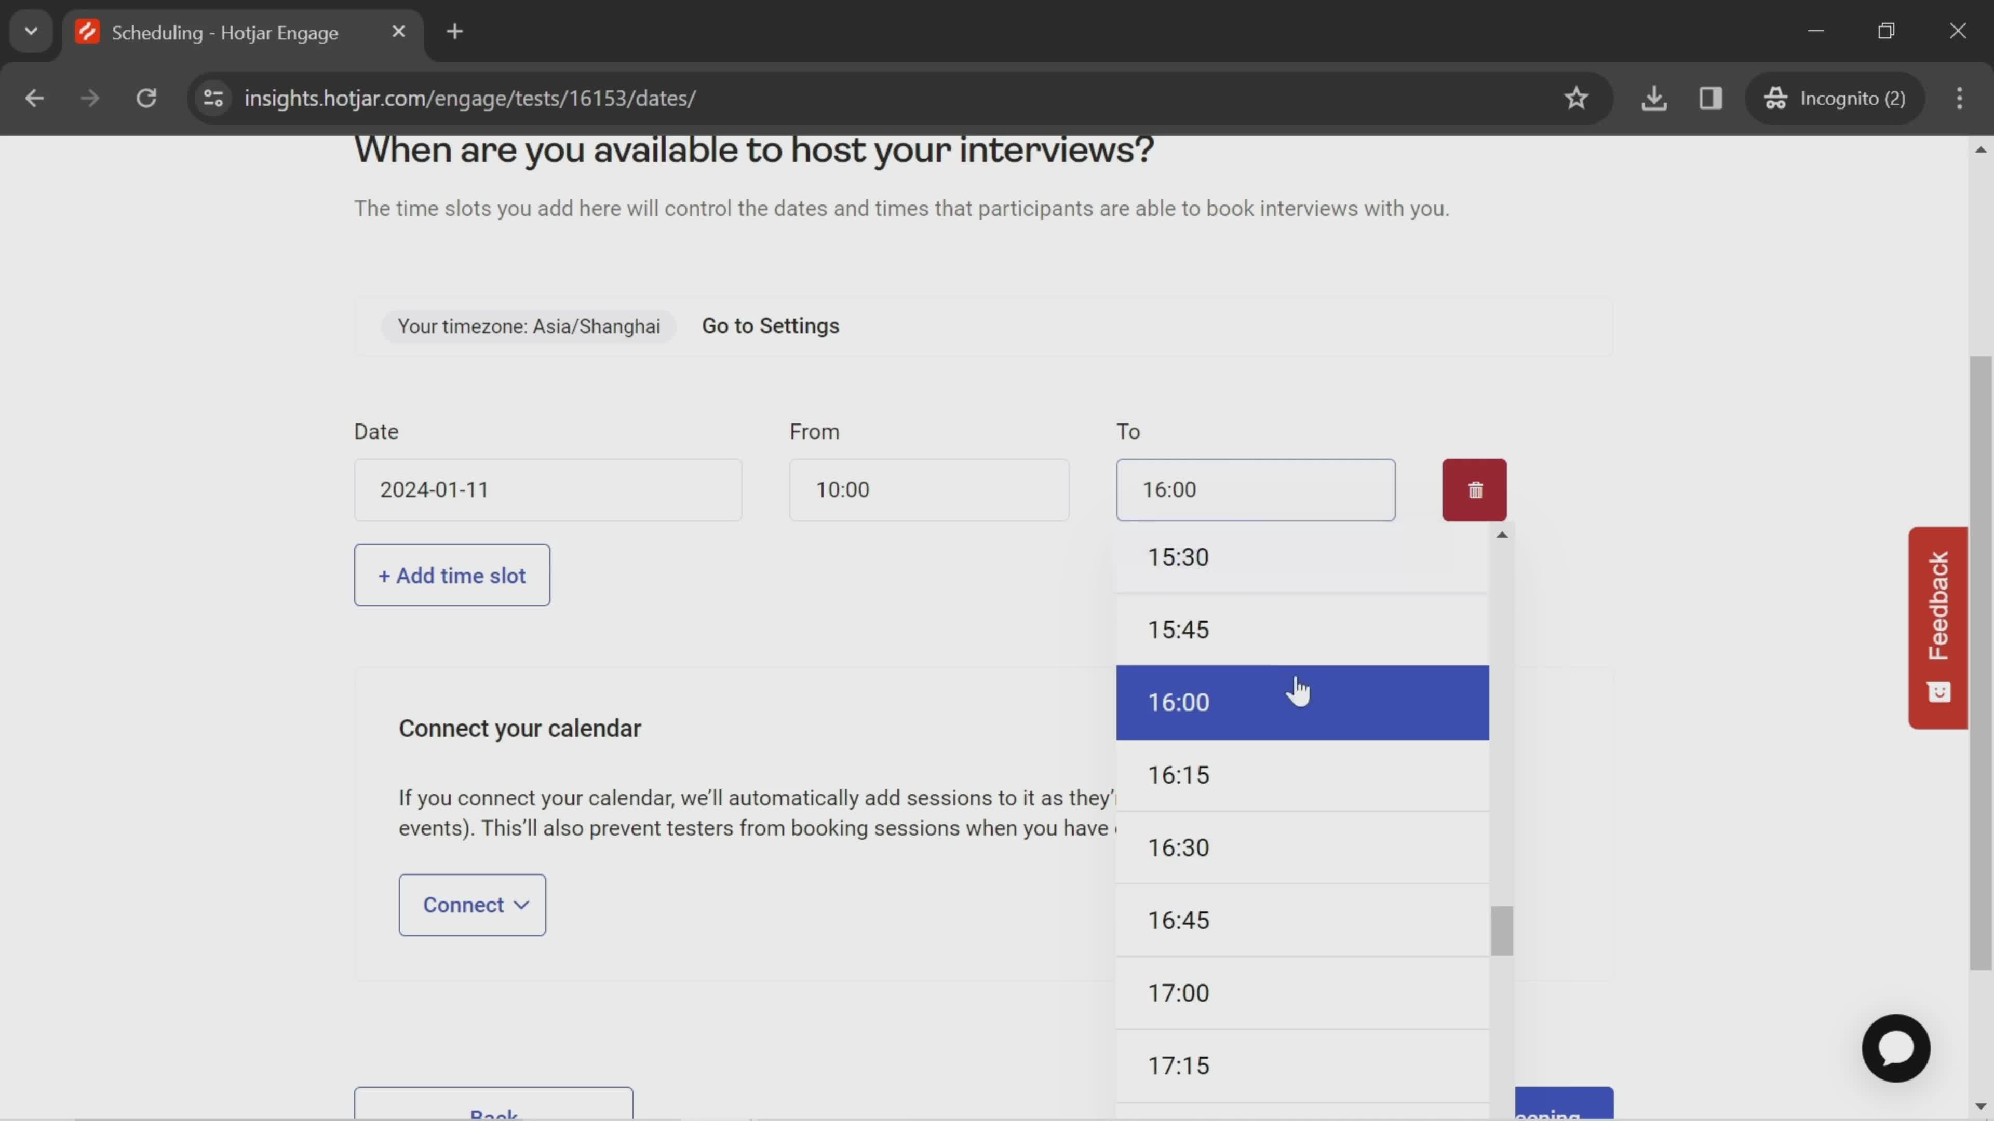Screen dimensions: 1994x1121
Task: Open the 'To' time picker dropdown
Action: [x=1256, y=489]
